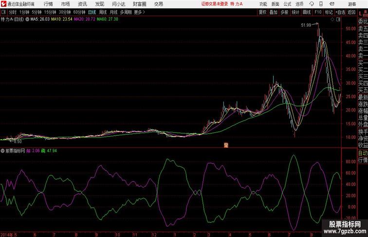Switch to the 周线 weekly period

tap(103, 12)
